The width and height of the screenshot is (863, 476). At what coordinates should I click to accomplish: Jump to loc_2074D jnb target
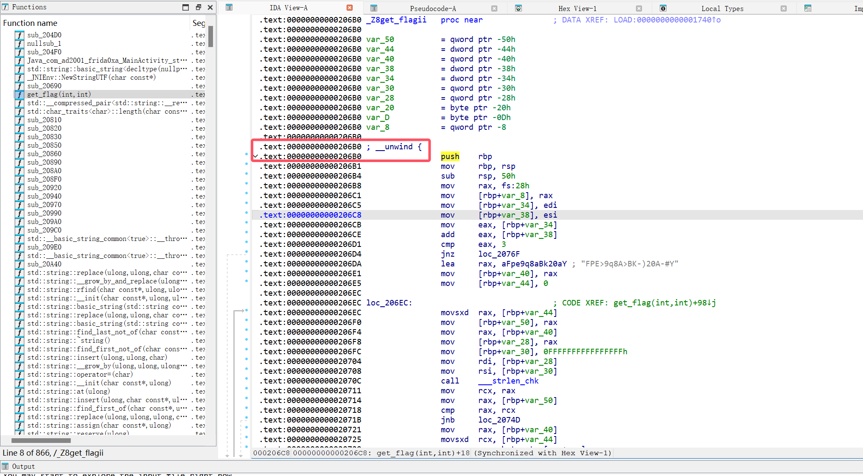[x=499, y=420]
